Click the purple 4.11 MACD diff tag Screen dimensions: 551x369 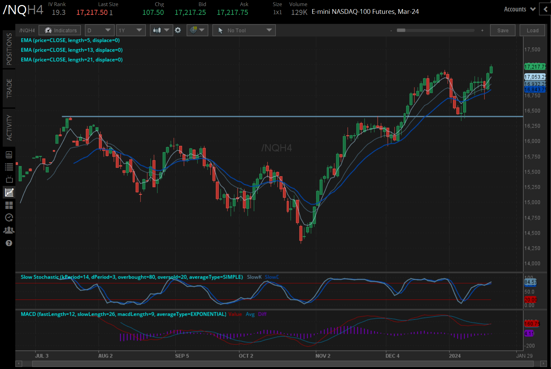529,333
